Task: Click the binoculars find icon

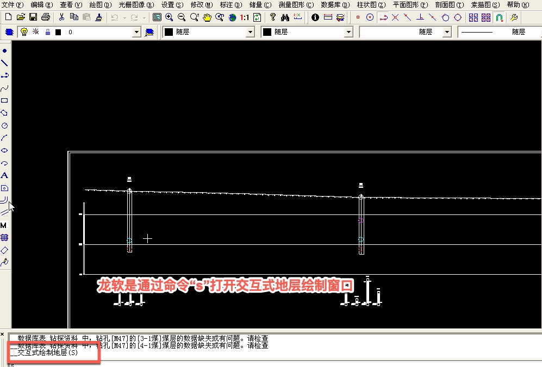Action: [284, 17]
